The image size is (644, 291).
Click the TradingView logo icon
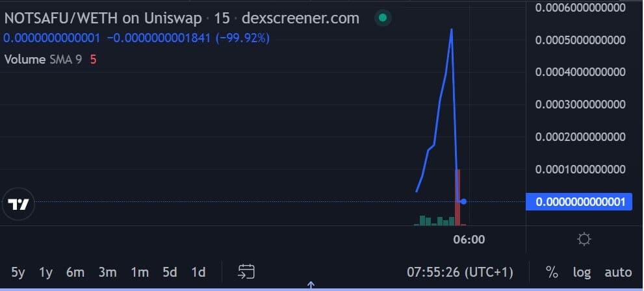(x=18, y=204)
